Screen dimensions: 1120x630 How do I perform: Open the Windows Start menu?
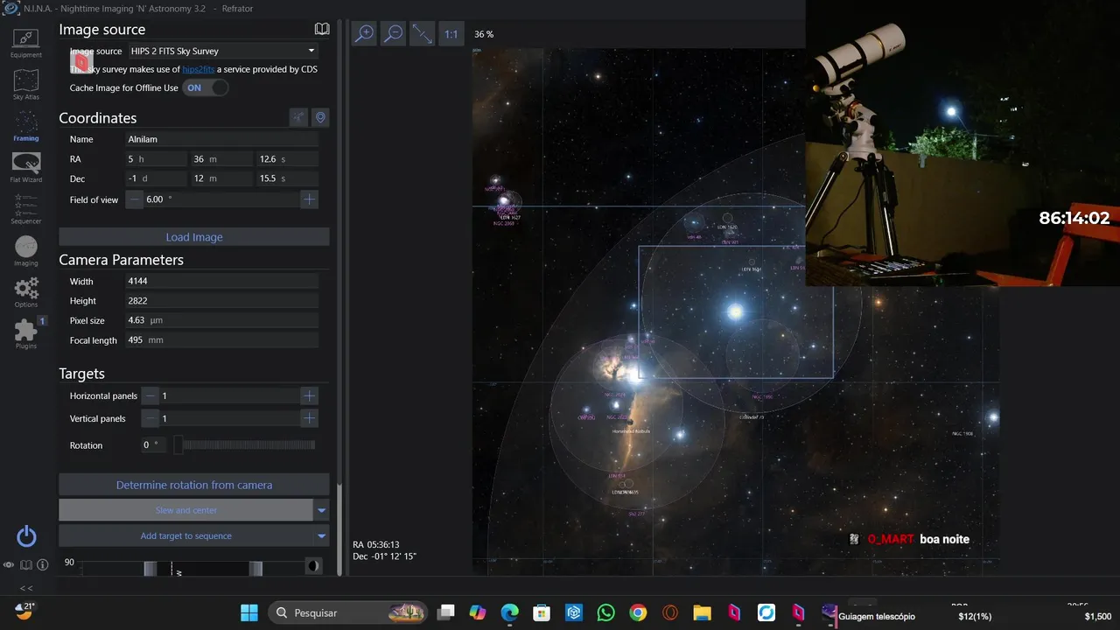pos(249,612)
